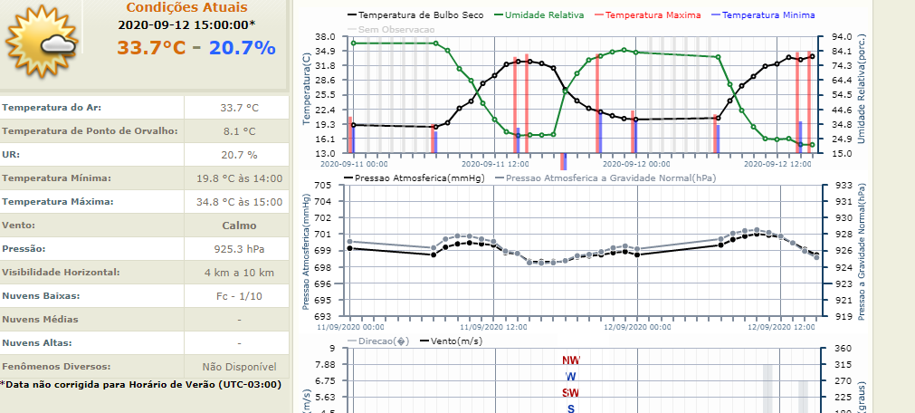Click the large orange 33.7°C reading
Screen dimensions: 915x413
(x=152, y=47)
